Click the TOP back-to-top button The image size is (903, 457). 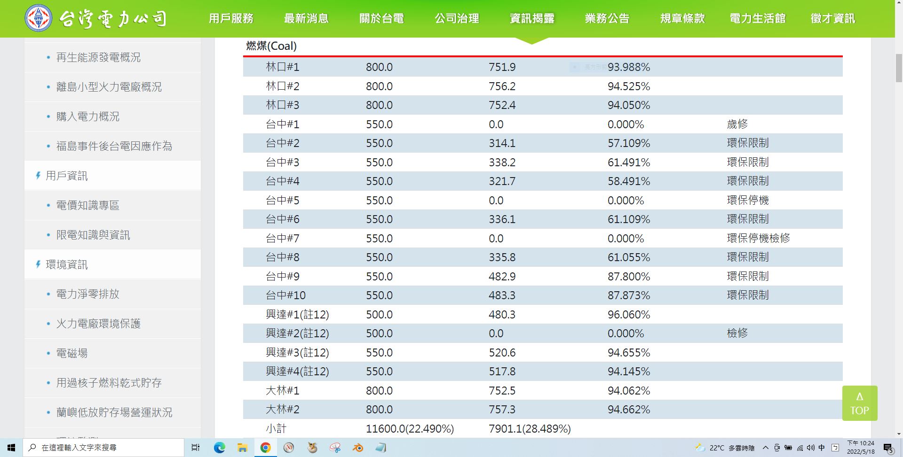pos(860,403)
